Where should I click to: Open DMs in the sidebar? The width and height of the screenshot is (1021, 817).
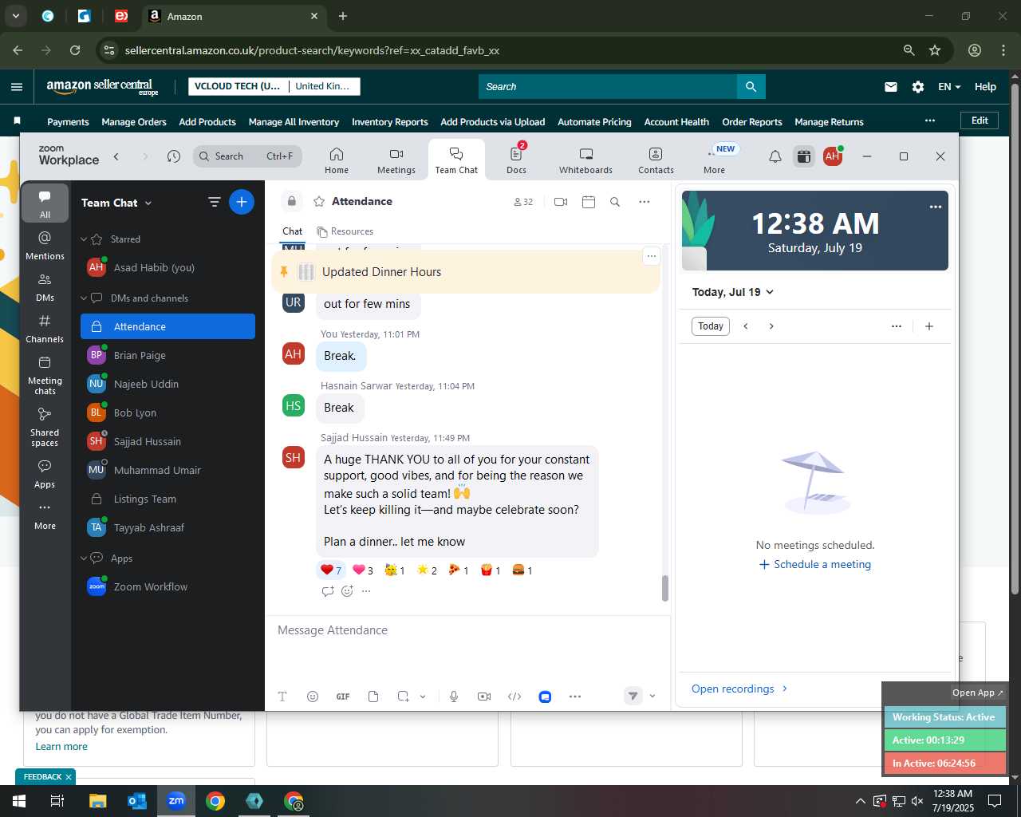(x=45, y=287)
